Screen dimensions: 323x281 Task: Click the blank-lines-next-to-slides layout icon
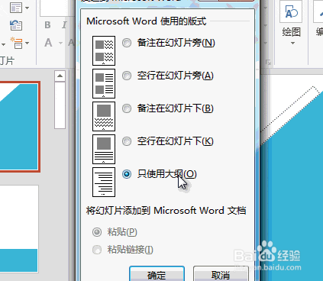(x=104, y=83)
